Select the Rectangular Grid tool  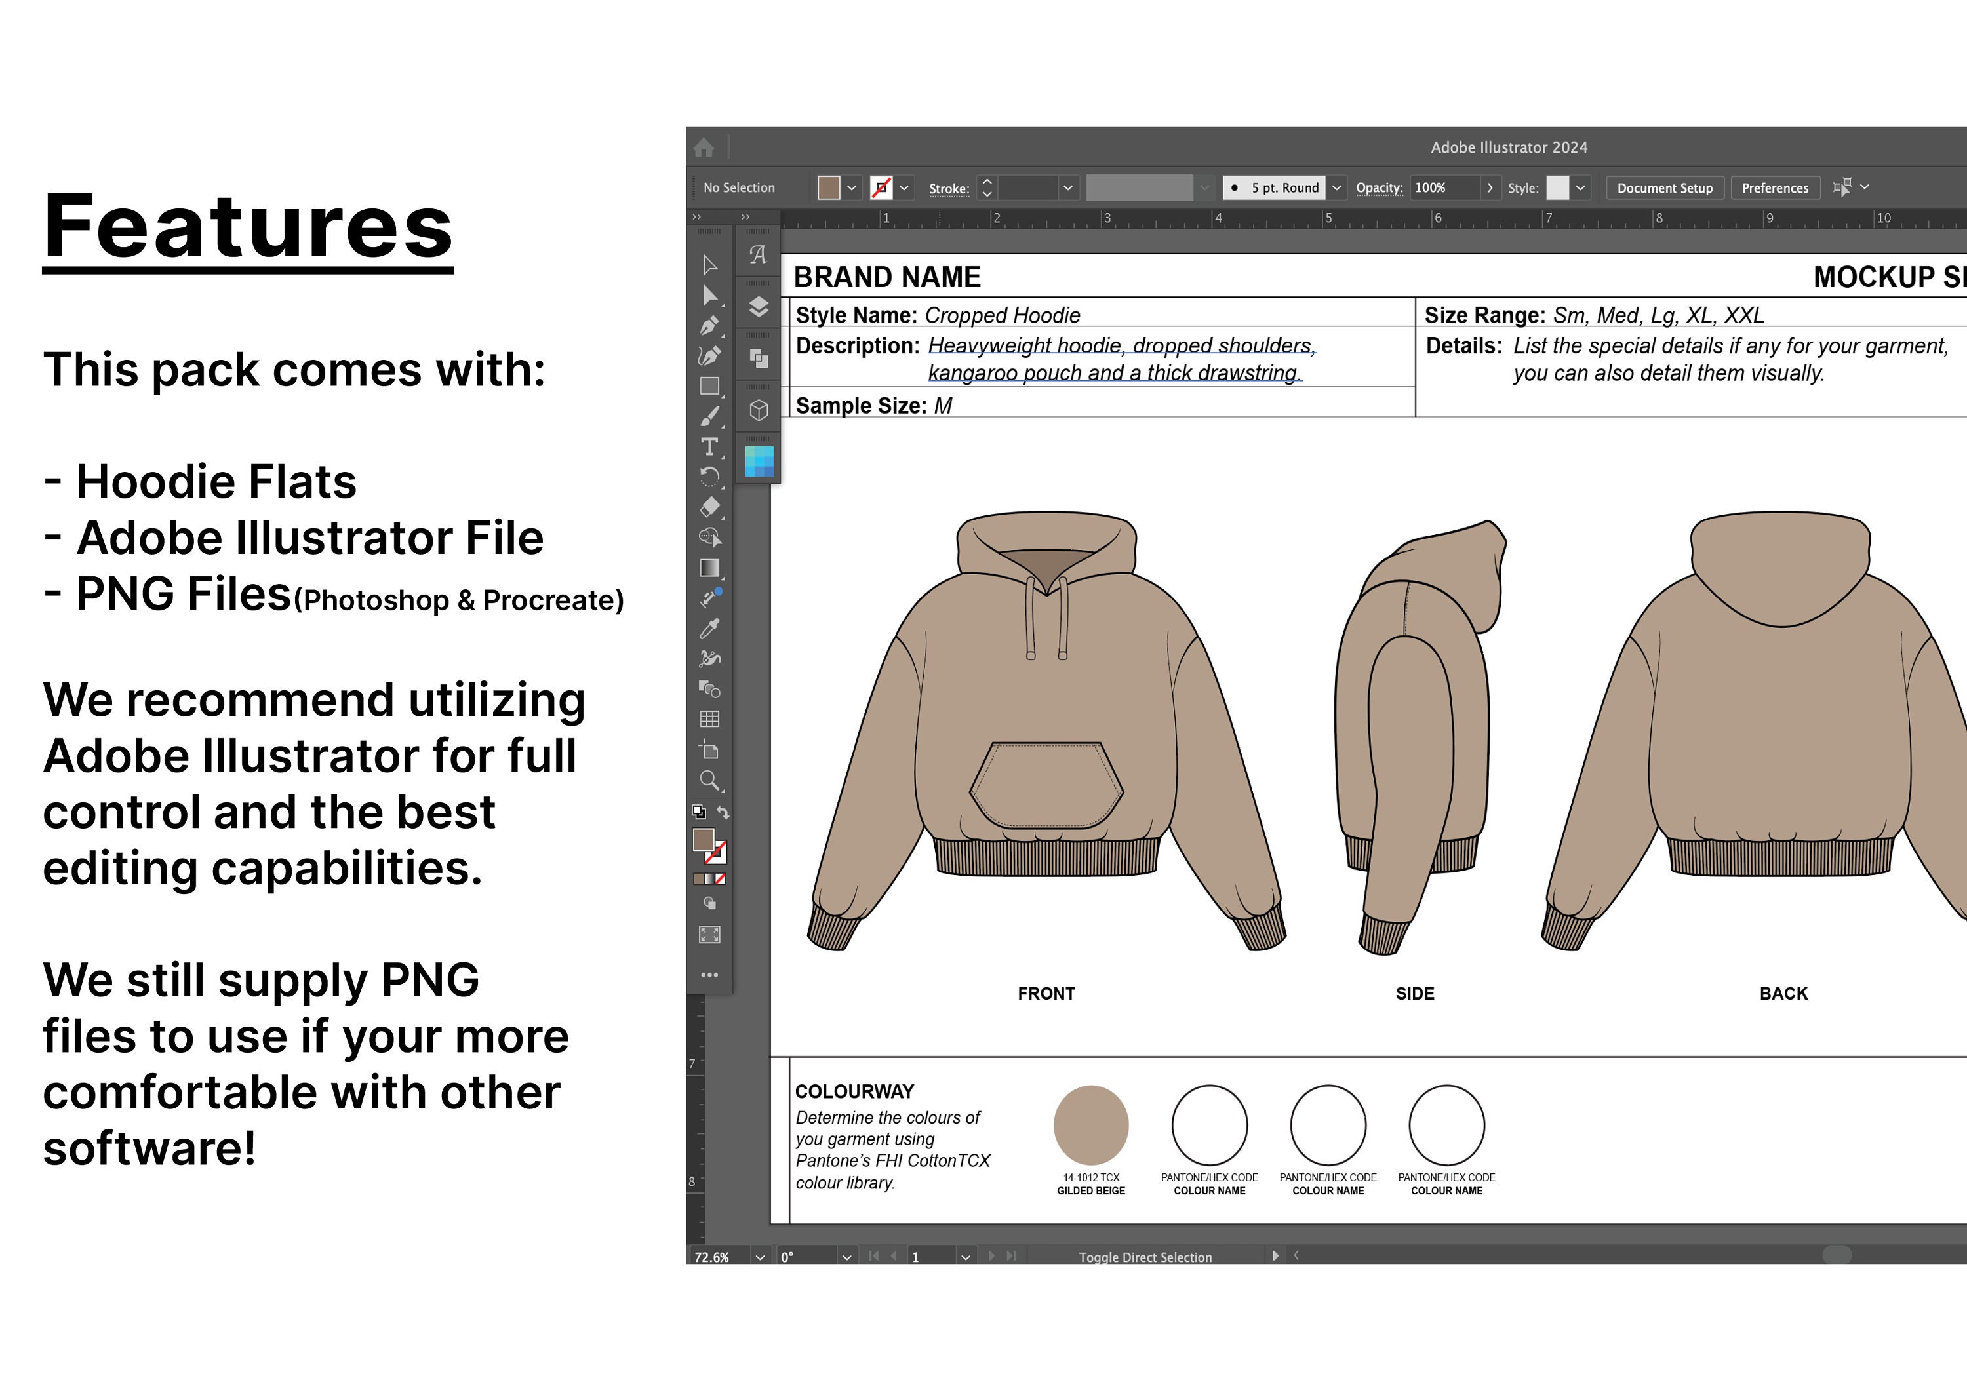709,718
